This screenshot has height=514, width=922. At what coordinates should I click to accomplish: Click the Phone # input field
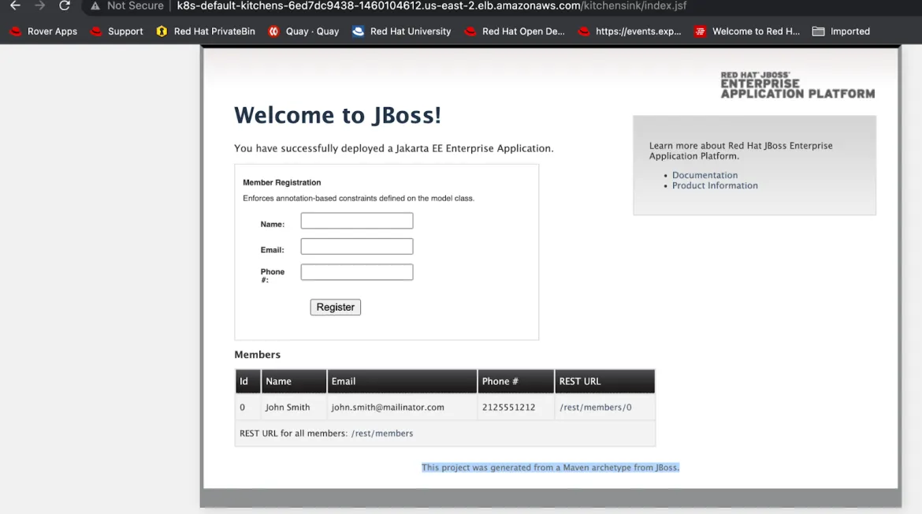(x=357, y=272)
